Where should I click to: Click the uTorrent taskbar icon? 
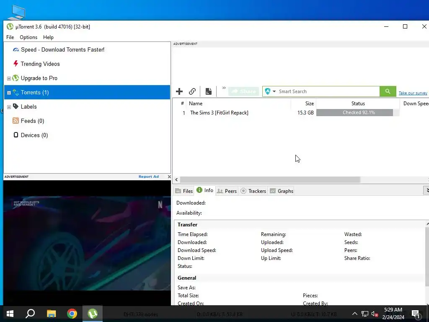[x=93, y=314]
